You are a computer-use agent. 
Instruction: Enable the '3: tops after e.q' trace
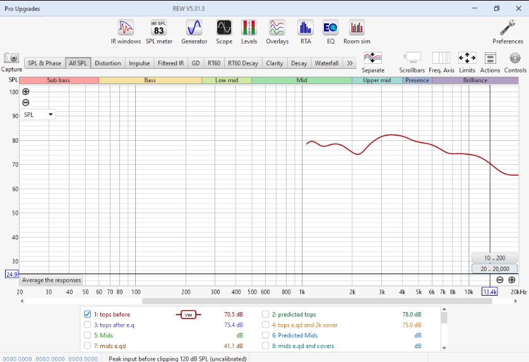[x=88, y=325]
